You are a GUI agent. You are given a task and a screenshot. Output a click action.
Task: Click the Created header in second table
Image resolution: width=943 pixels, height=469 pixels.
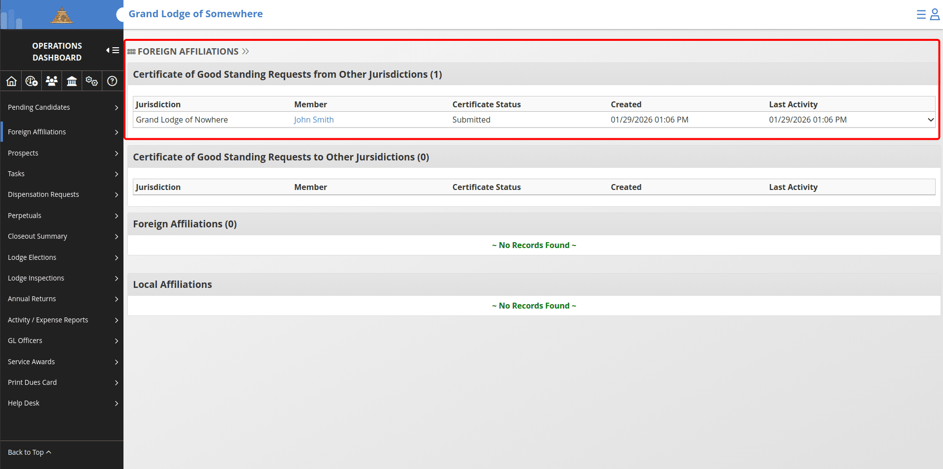[x=626, y=187]
